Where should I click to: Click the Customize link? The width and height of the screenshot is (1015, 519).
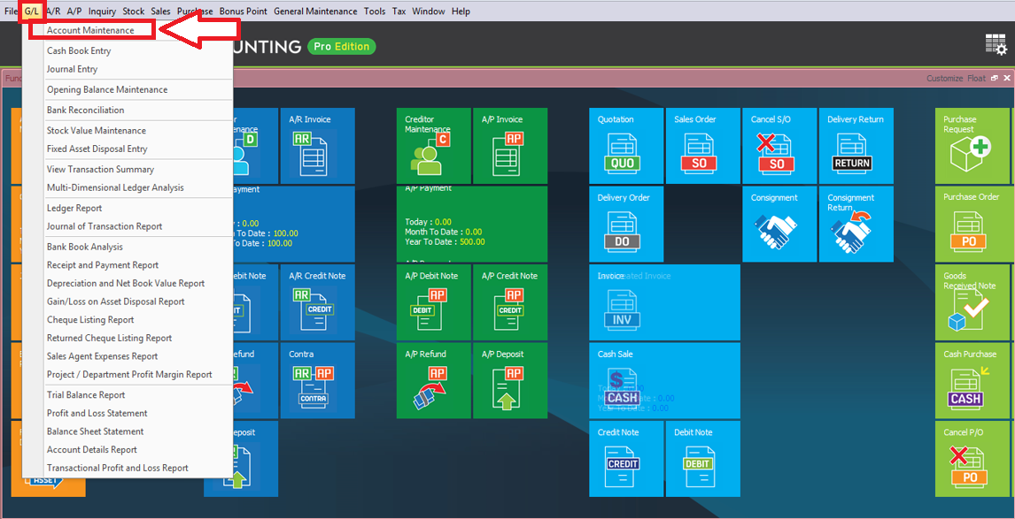click(x=944, y=79)
